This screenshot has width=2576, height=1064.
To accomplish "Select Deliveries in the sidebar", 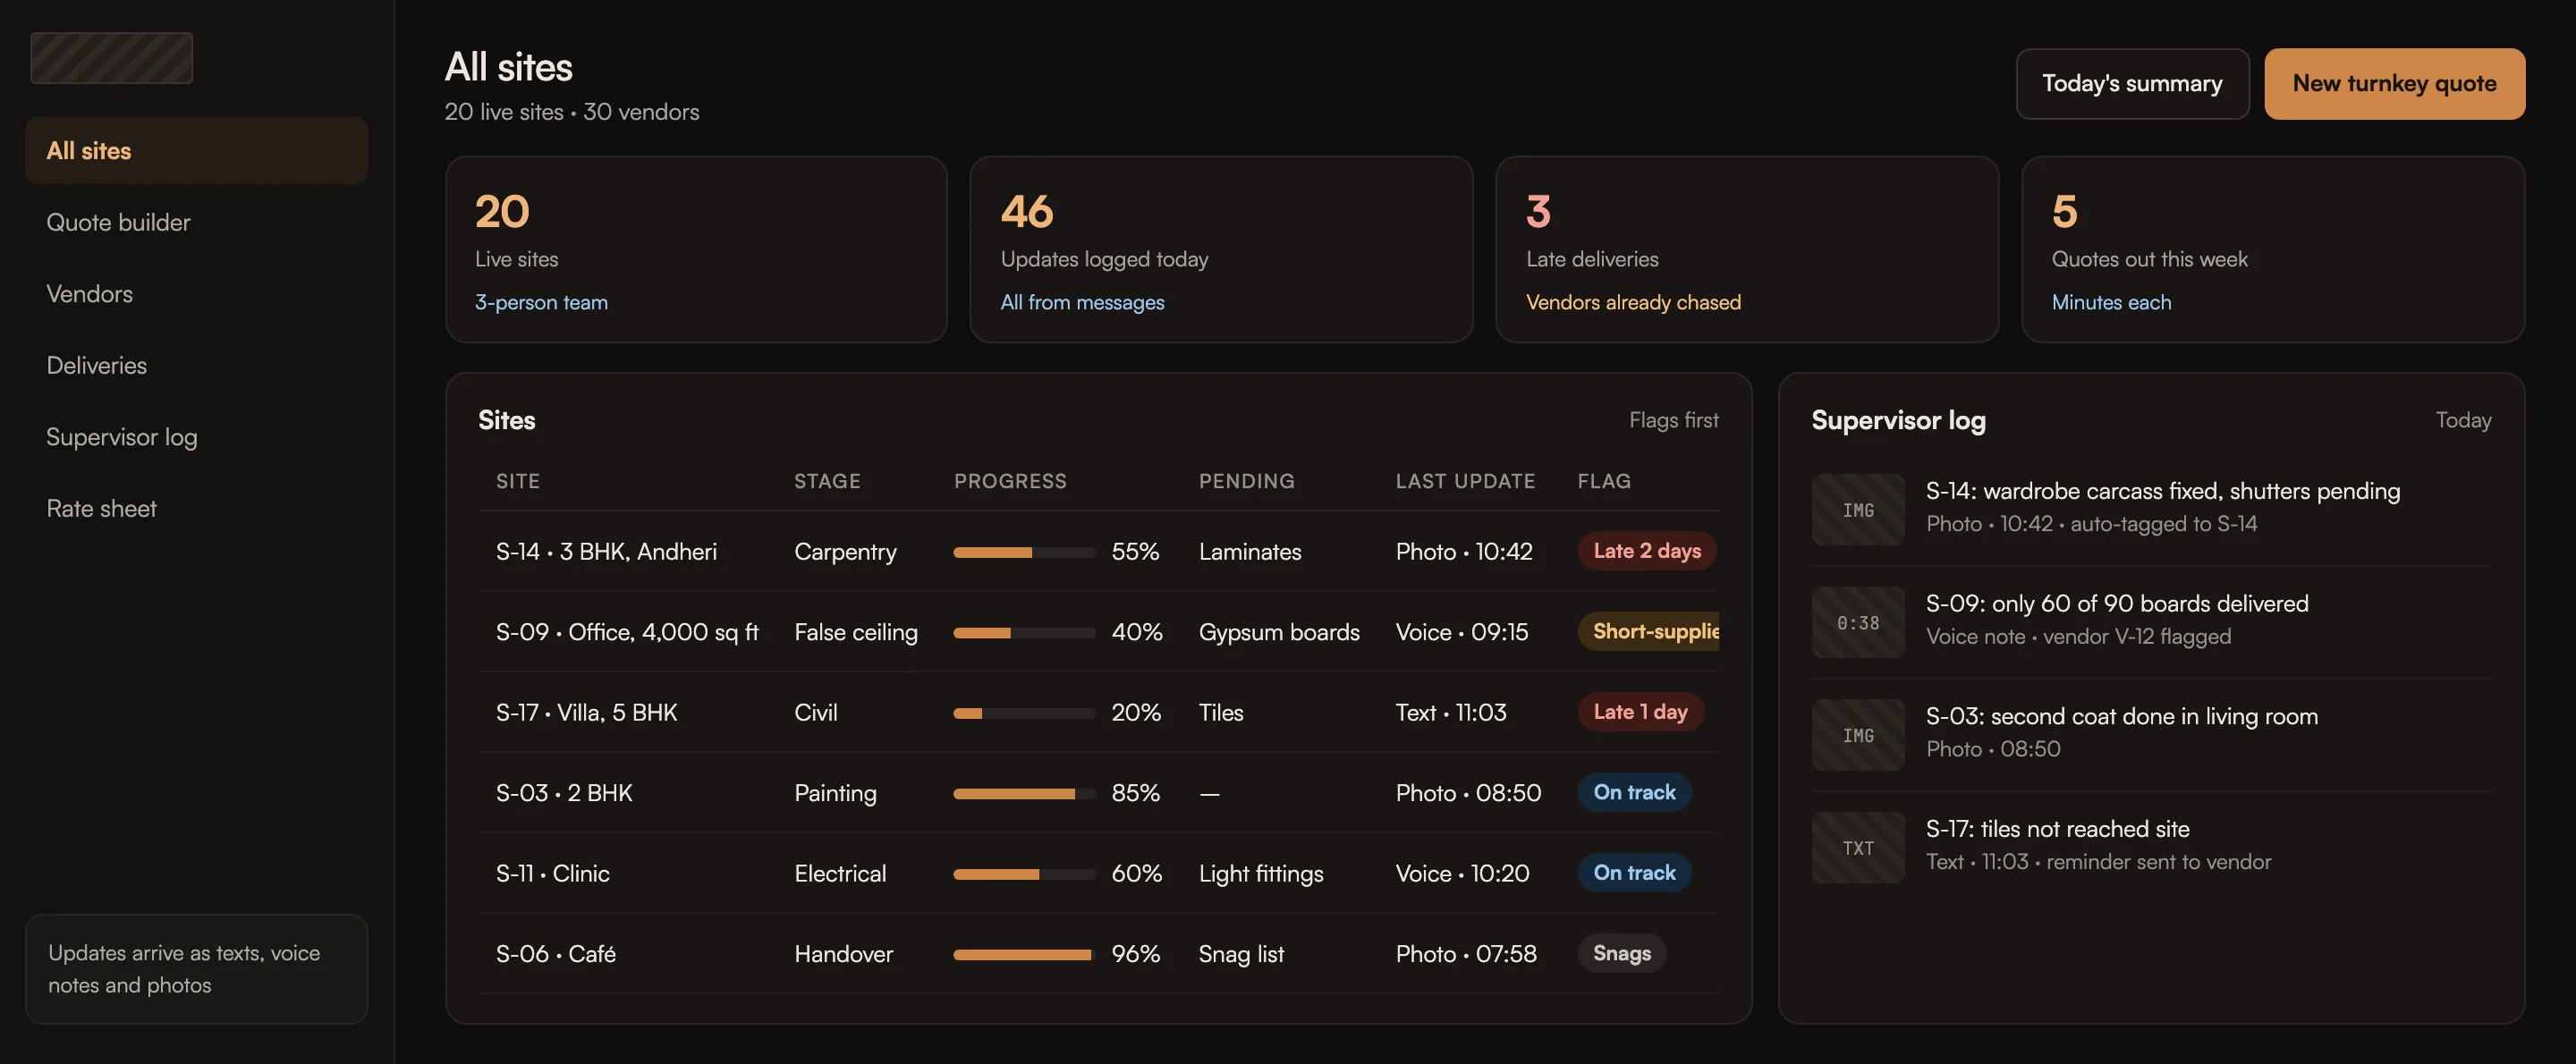I will click(196, 365).
